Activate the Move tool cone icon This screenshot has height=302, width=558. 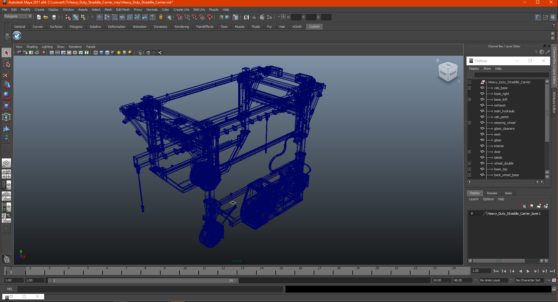(6, 85)
